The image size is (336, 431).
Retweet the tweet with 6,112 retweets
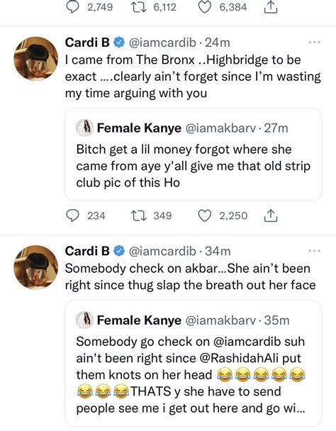138,7
